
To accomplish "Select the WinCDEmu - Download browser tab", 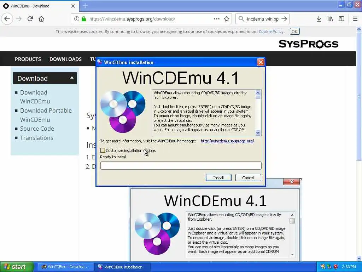I will [x=40, y=6].
